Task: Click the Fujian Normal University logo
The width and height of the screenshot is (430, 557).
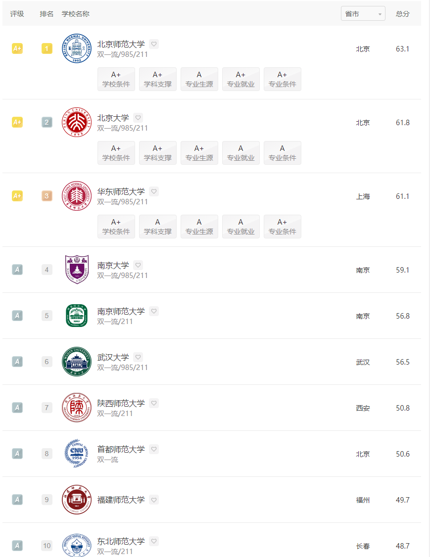Action: (x=77, y=500)
